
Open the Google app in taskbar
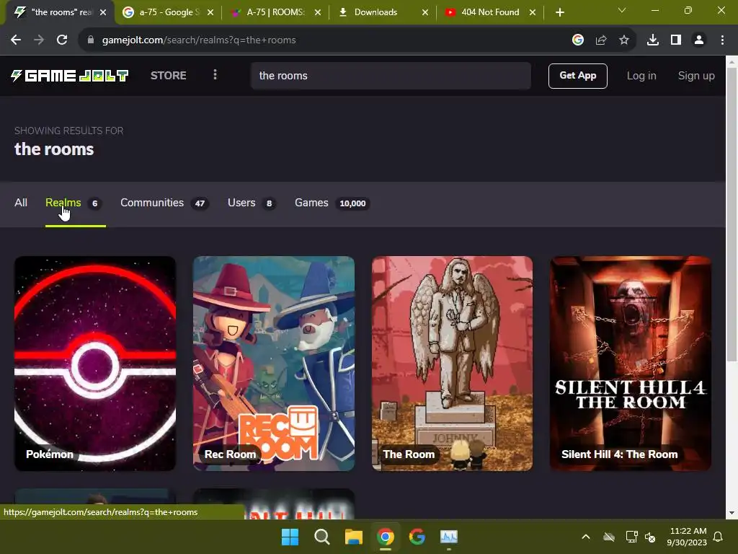417,537
